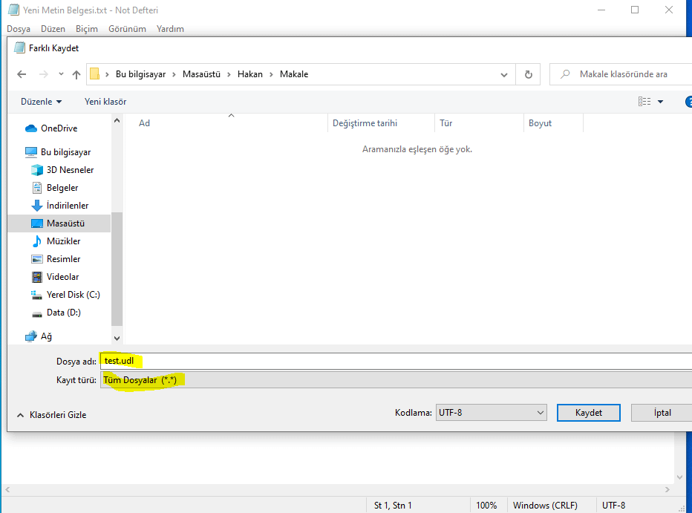Expand chevron after Bu bilgisayar breadcrumb
The width and height of the screenshot is (692, 513).
click(x=174, y=74)
